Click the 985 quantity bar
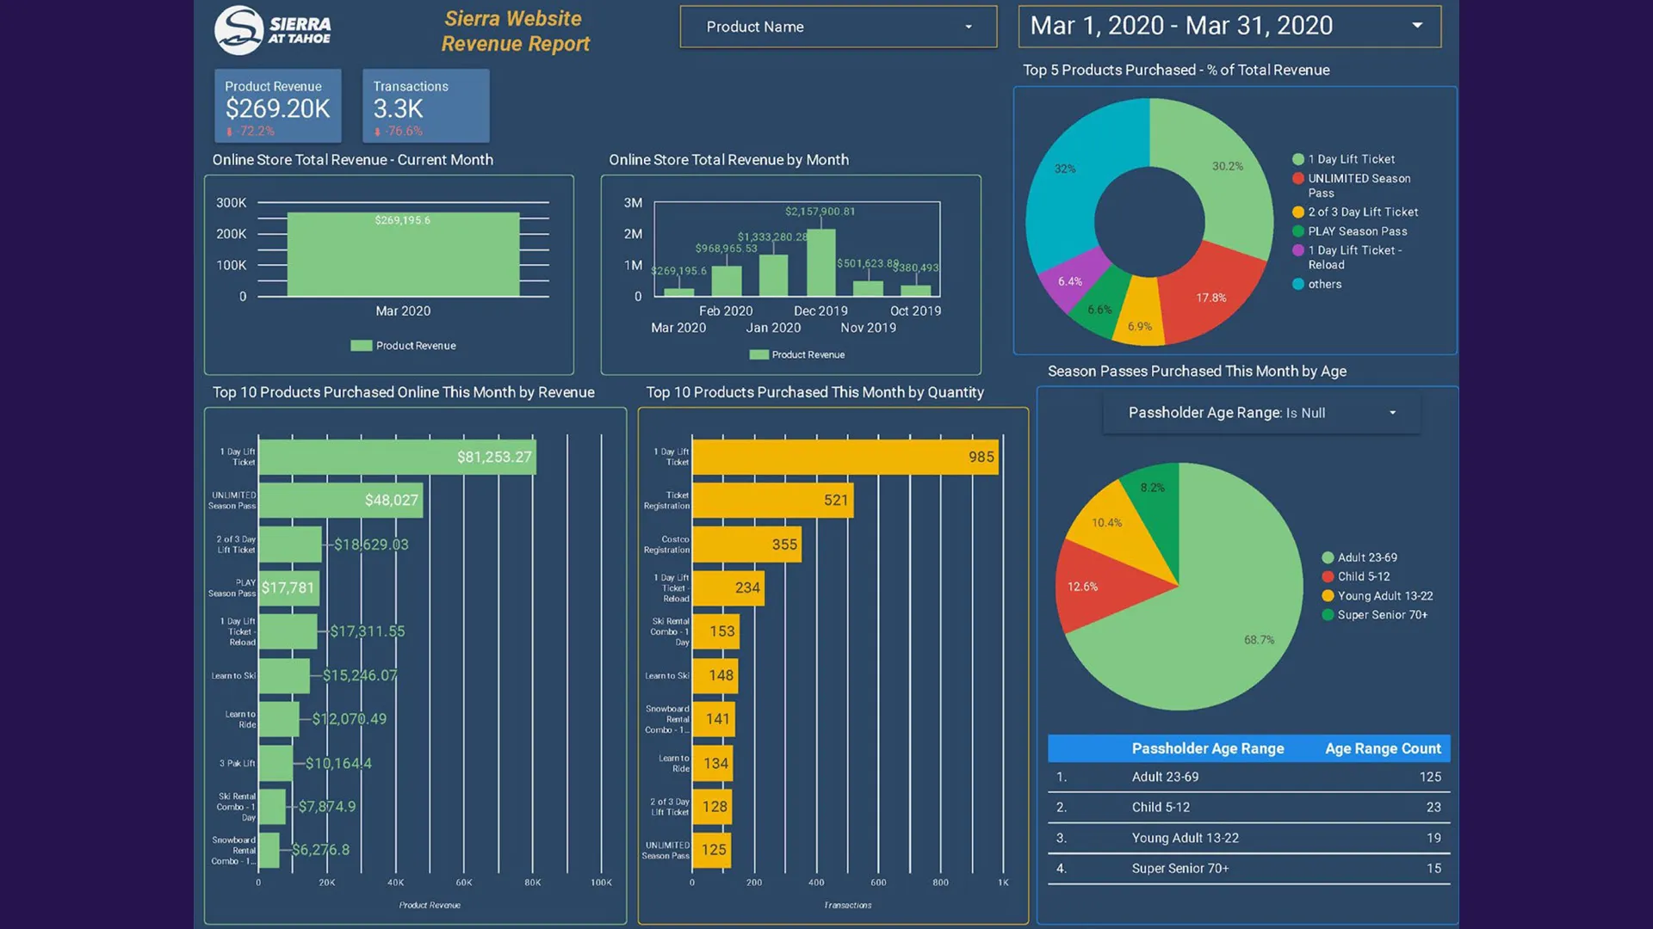1653x929 pixels. [x=845, y=457]
